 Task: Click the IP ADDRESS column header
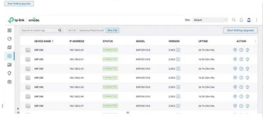coord(77,41)
